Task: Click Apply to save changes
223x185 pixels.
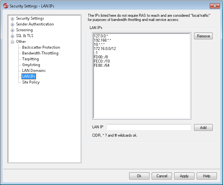Action: pyautogui.click(x=184, y=176)
